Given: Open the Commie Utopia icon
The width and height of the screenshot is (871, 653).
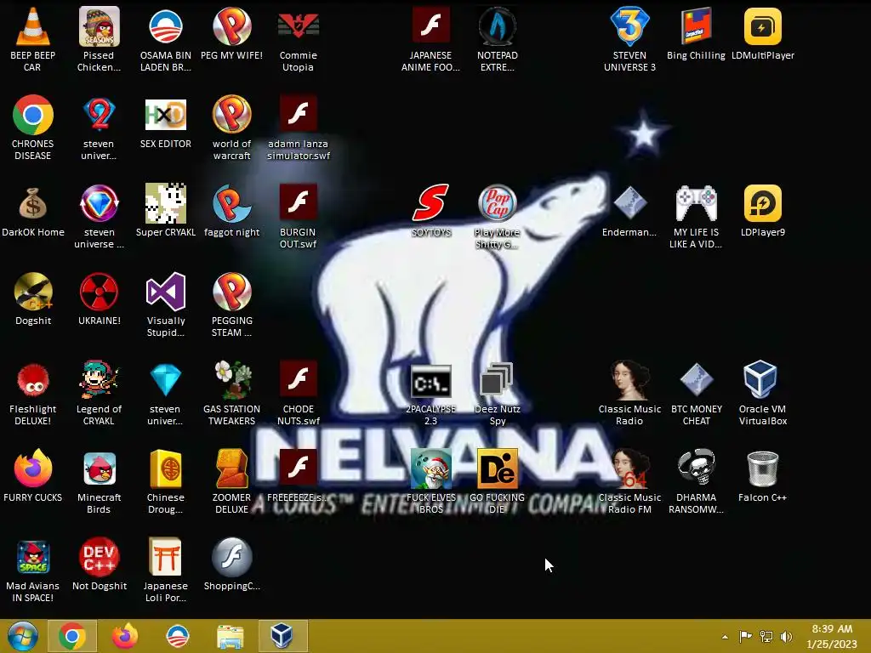Looking at the screenshot, I should click(x=299, y=26).
